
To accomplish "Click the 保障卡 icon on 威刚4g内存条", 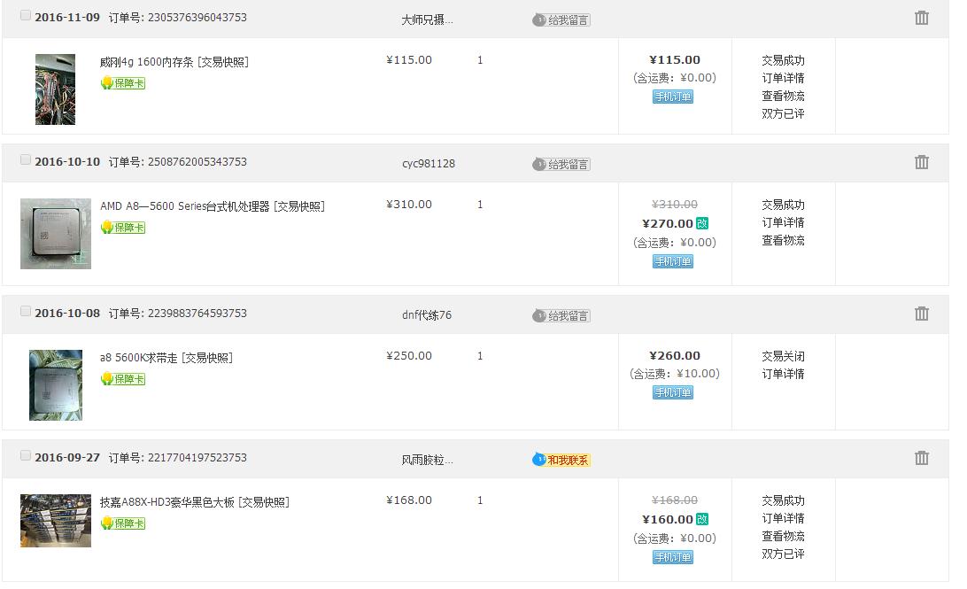I will click(123, 83).
